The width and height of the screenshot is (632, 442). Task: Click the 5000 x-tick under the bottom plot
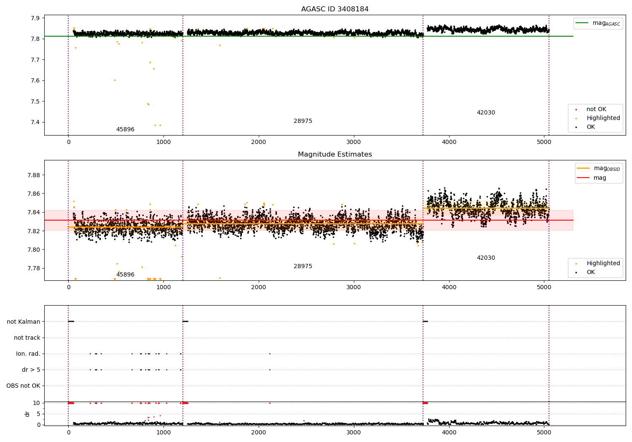click(544, 431)
